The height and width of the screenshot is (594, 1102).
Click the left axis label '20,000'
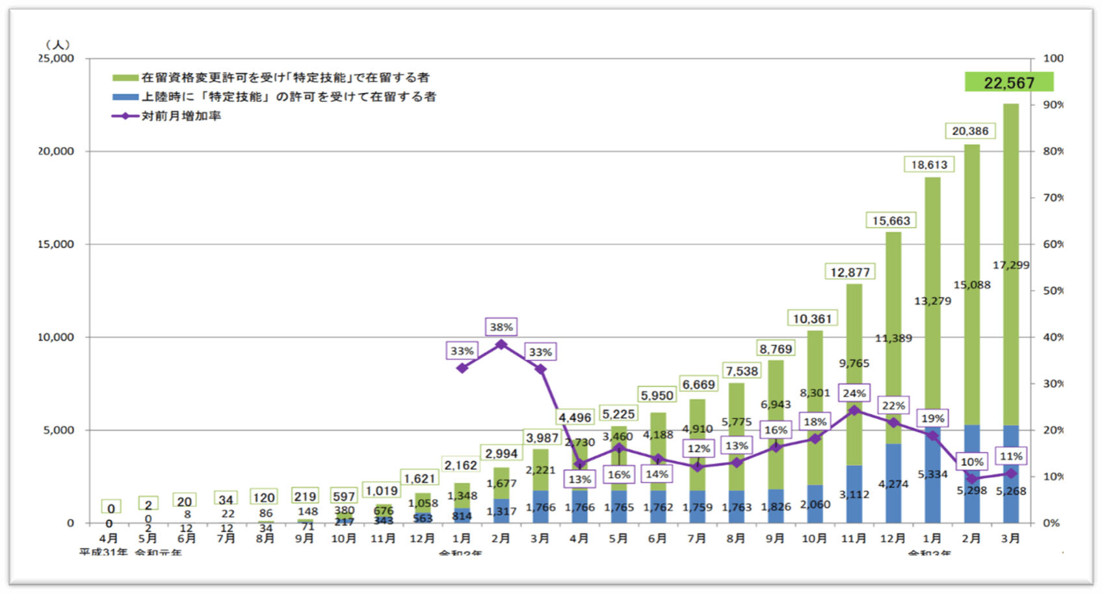pos(56,151)
